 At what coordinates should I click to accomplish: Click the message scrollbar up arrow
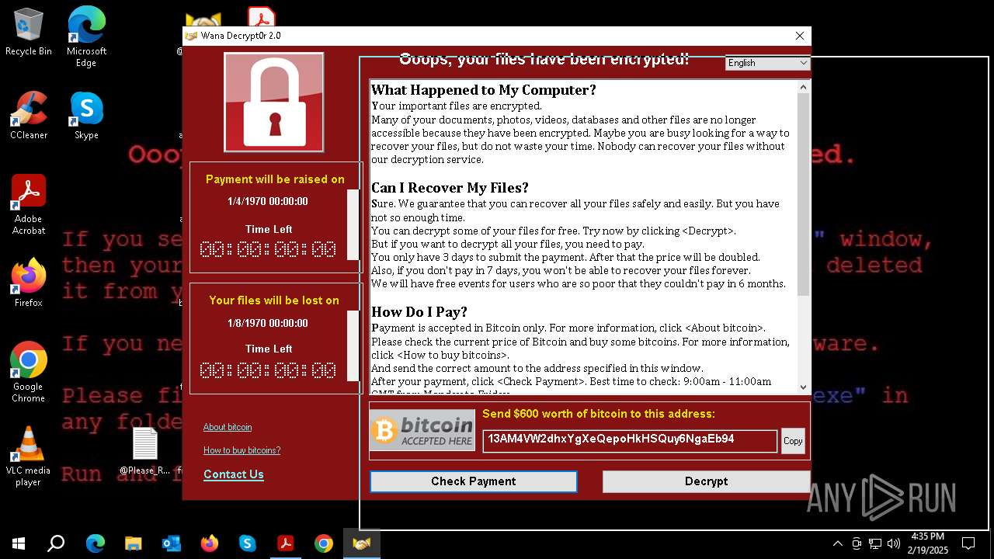(803, 87)
